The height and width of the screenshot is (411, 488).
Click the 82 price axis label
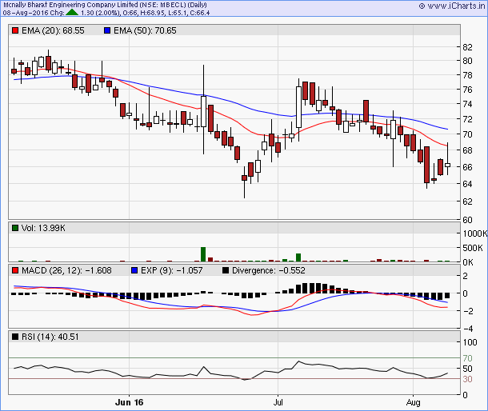(467, 47)
